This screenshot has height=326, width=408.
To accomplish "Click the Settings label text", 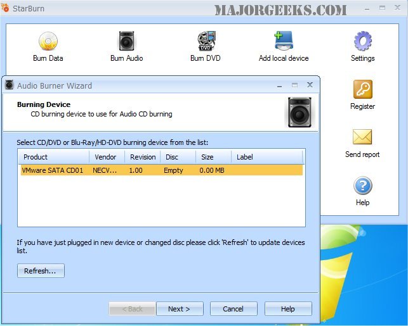I will point(363,58).
